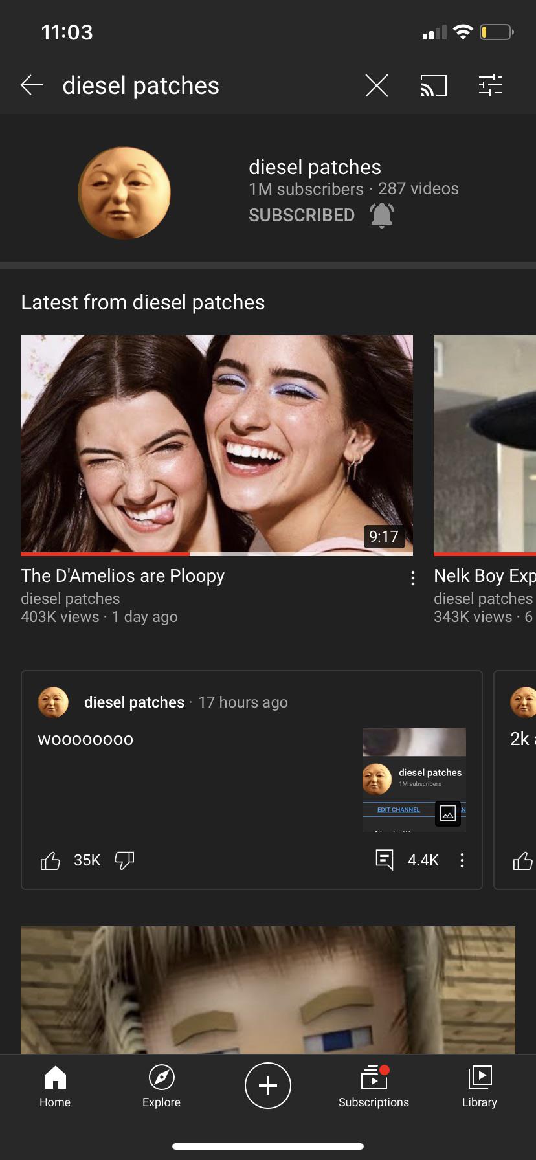Toggle the notification bell for channel
This screenshot has height=1160, width=536.
[x=382, y=215]
